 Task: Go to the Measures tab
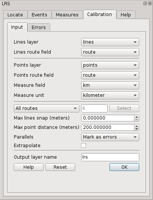67,15
